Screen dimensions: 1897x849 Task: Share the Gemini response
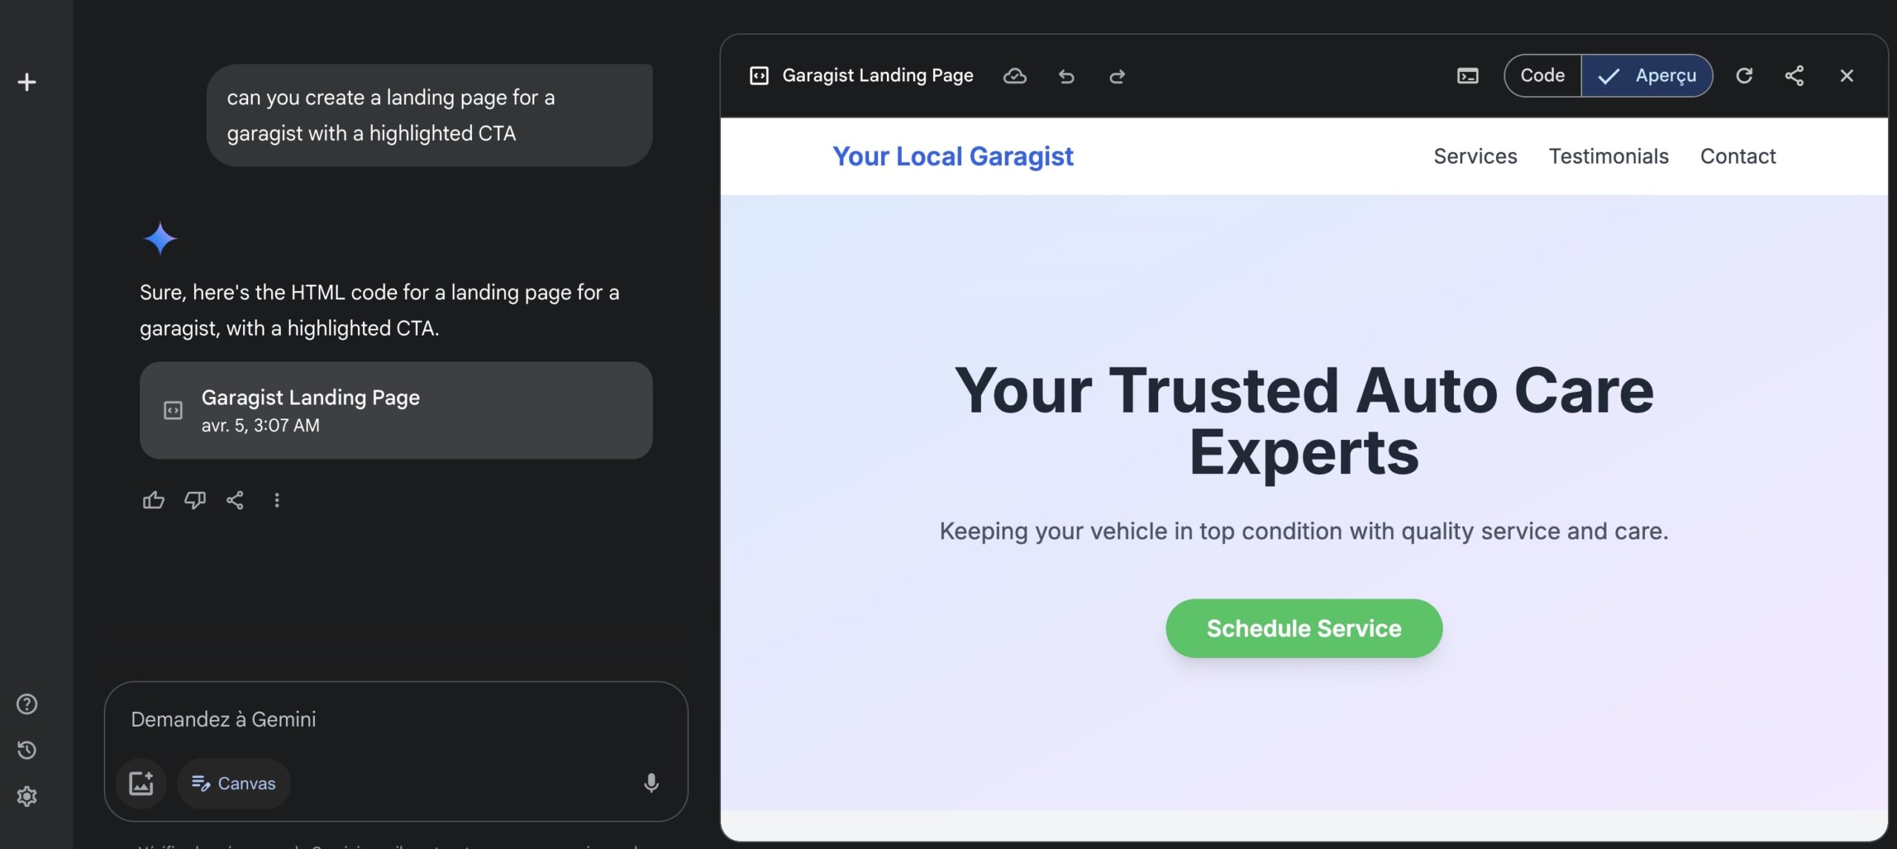coord(235,500)
